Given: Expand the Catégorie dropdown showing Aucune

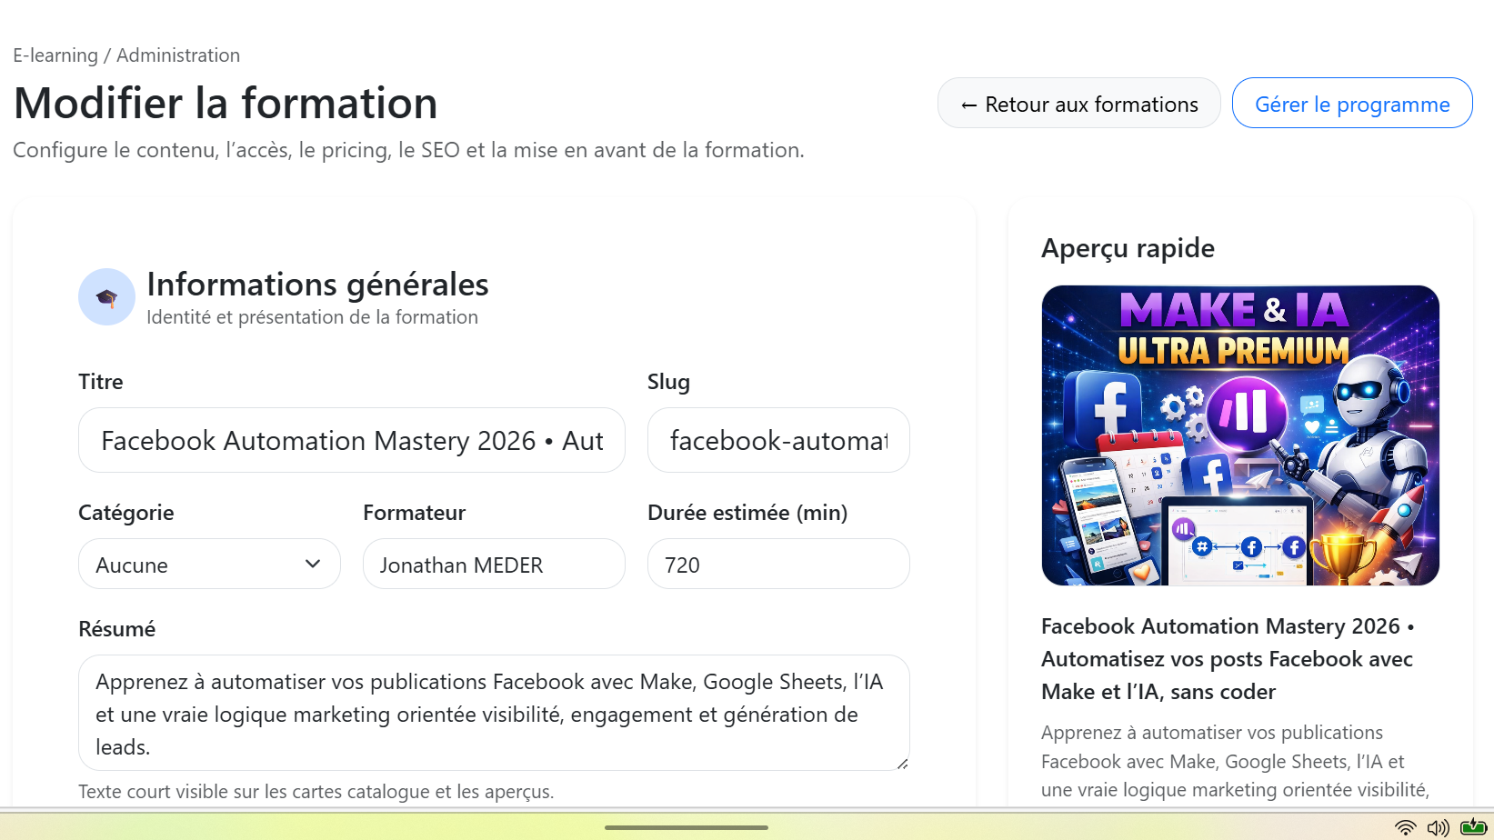Looking at the screenshot, I should [209, 565].
